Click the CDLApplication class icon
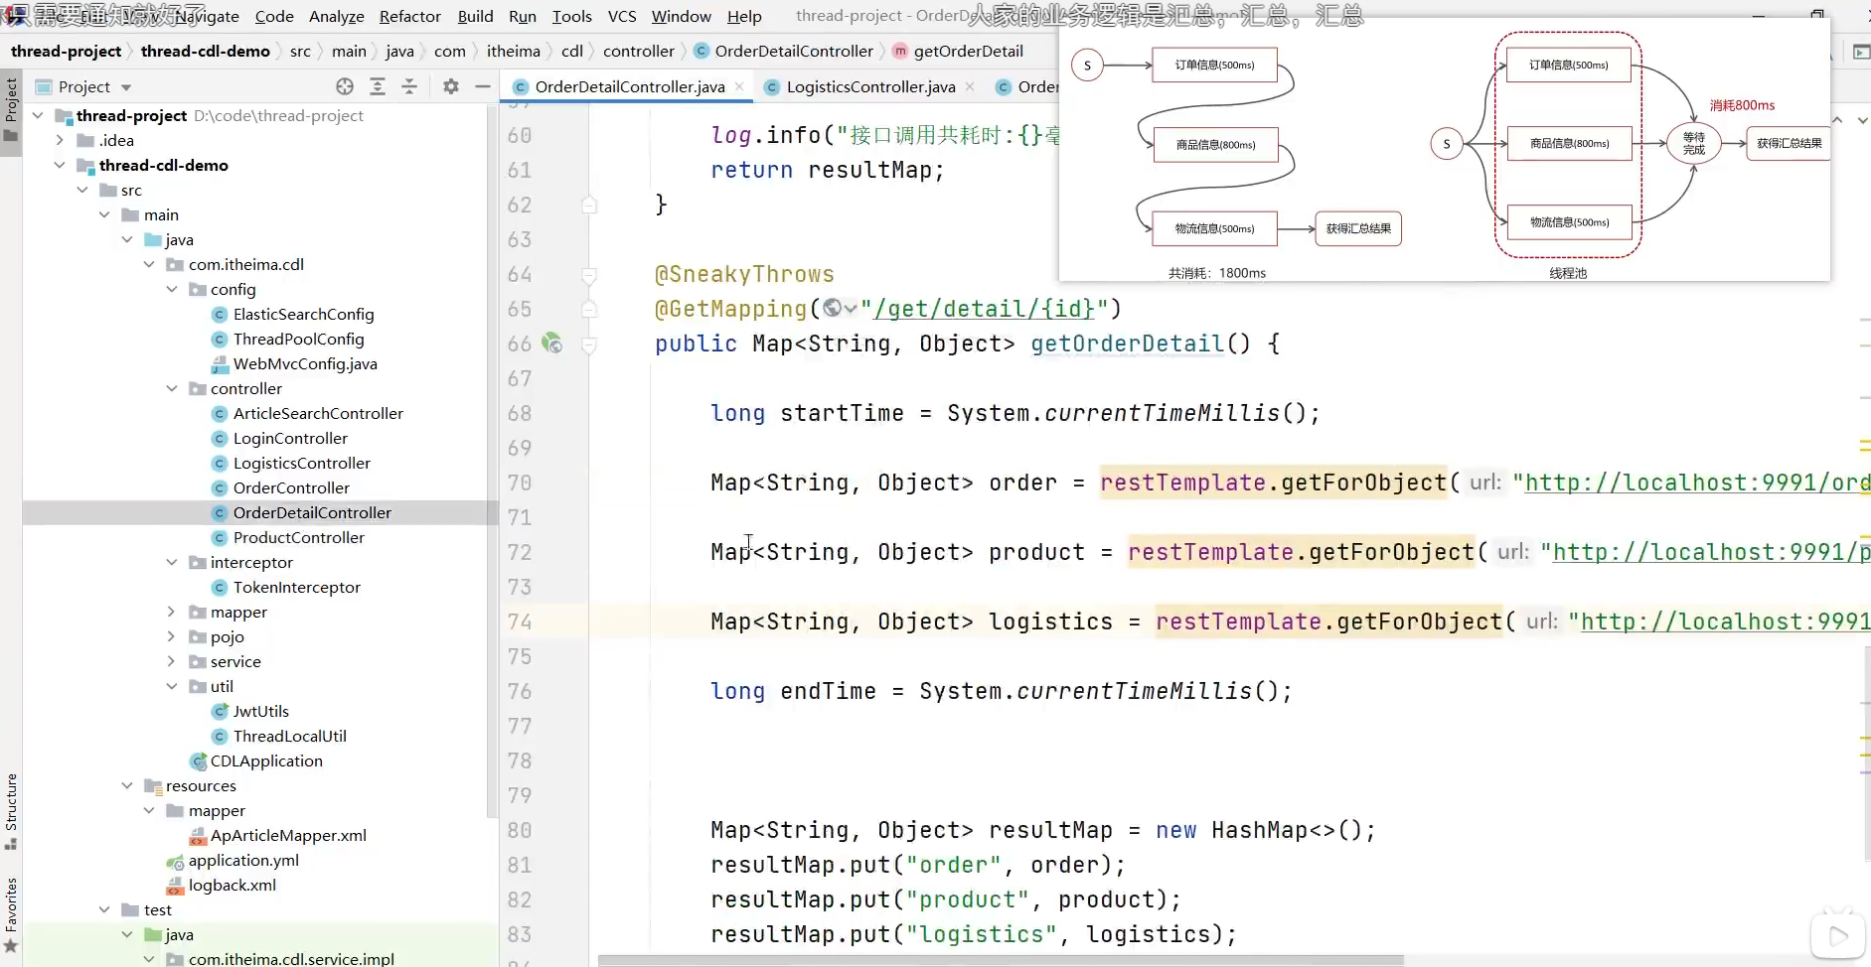1871x967 pixels. click(x=199, y=760)
